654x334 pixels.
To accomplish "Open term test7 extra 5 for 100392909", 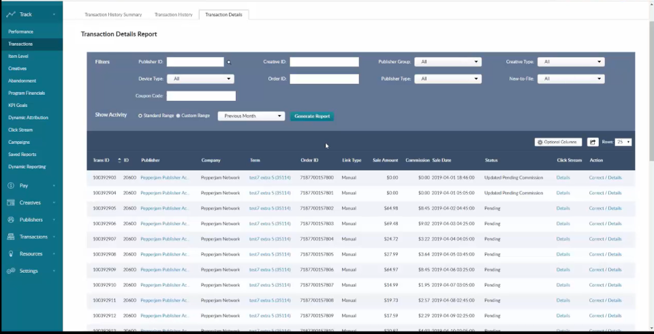I will pos(270,270).
